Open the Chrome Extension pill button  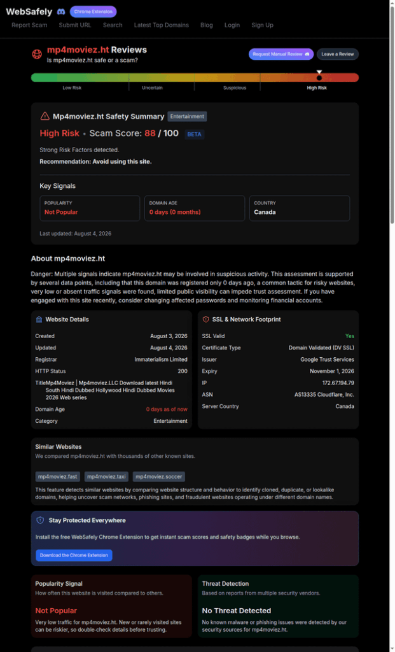click(93, 11)
